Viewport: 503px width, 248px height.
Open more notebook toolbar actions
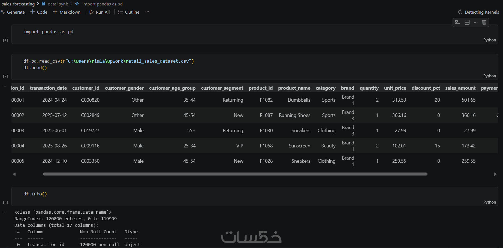click(x=147, y=12)
